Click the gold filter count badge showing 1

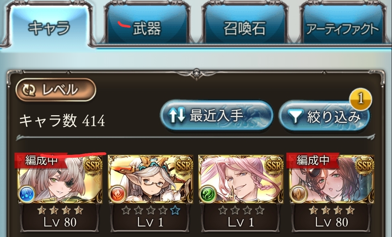click(x=360, y=99)
